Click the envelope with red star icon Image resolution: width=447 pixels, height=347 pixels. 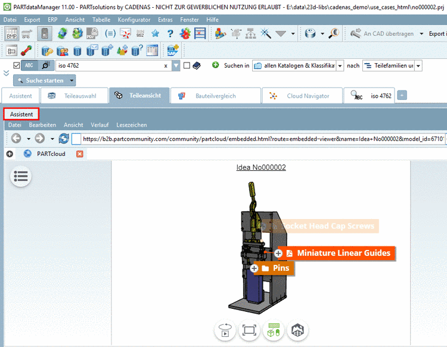click(125, 33)
